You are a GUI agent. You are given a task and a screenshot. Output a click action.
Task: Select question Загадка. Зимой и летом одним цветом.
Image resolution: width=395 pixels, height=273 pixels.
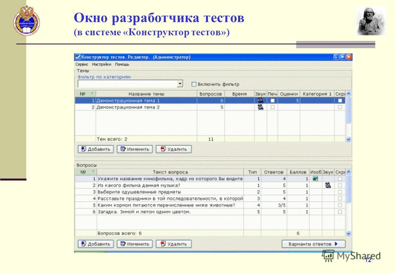coord(210,212)
